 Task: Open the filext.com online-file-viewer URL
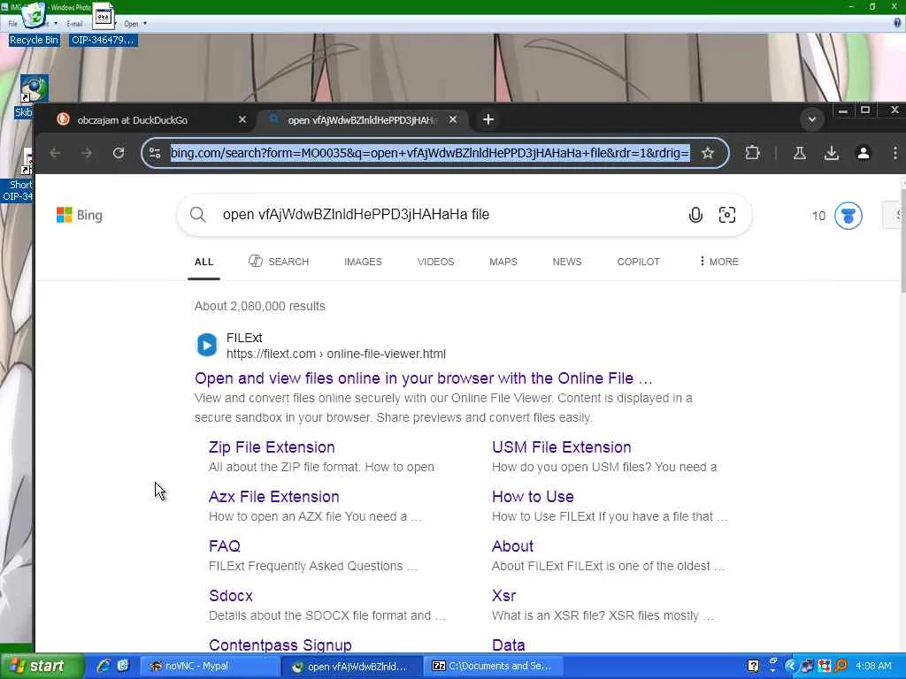[335, 354]
